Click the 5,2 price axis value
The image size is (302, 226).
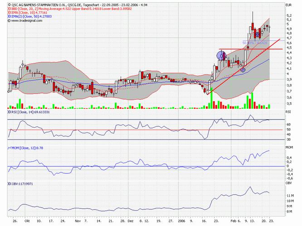point(289,15)
